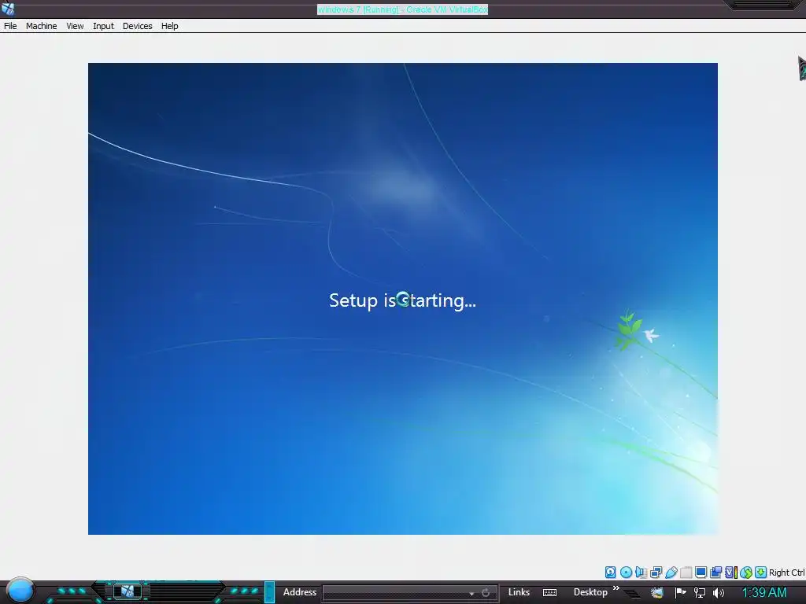Click the picture tray icon
This screenshot has height=604, width=806.
pyautogui.click(x=657, y=593)
